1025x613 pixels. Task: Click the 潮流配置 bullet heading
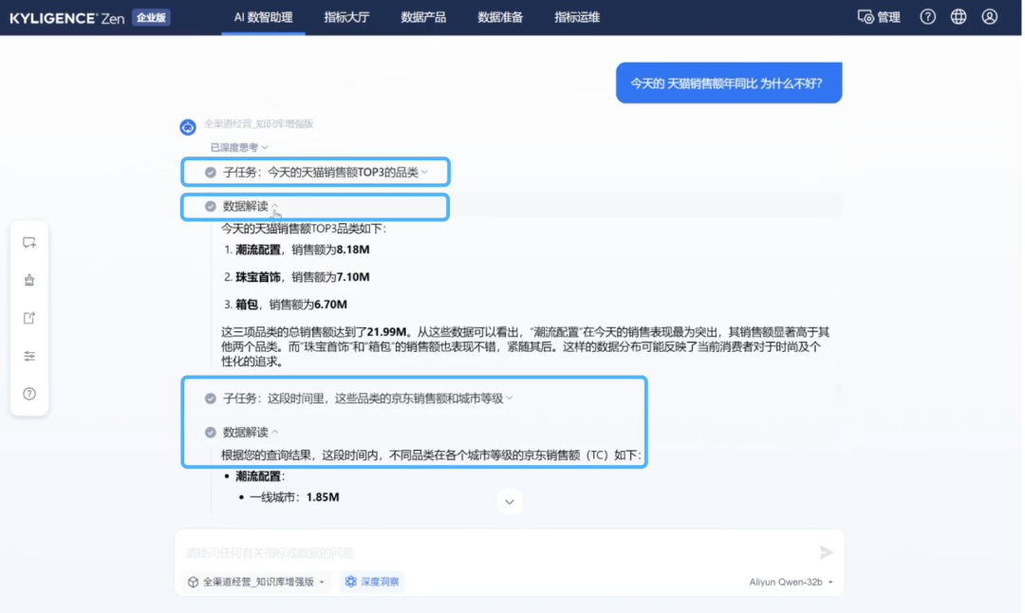tap(260, 476)
